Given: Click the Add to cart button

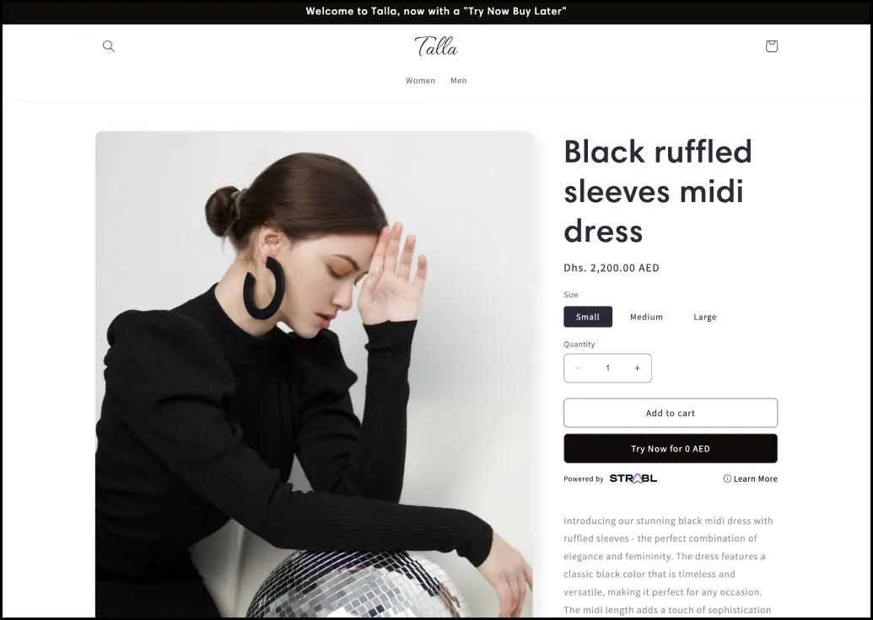Looking at the screenshot, I should point(671,413).
